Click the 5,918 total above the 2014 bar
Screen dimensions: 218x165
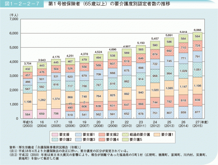183,32
